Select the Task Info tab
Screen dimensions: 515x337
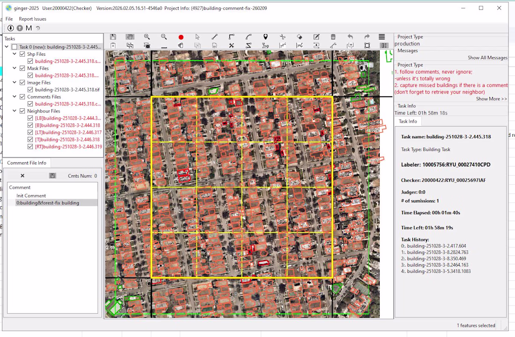click(x=408, y=121)
